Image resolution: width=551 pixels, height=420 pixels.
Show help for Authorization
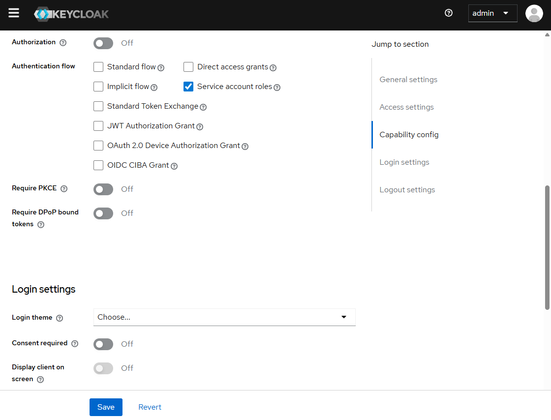pyautogui.click(x=63, y=43)
